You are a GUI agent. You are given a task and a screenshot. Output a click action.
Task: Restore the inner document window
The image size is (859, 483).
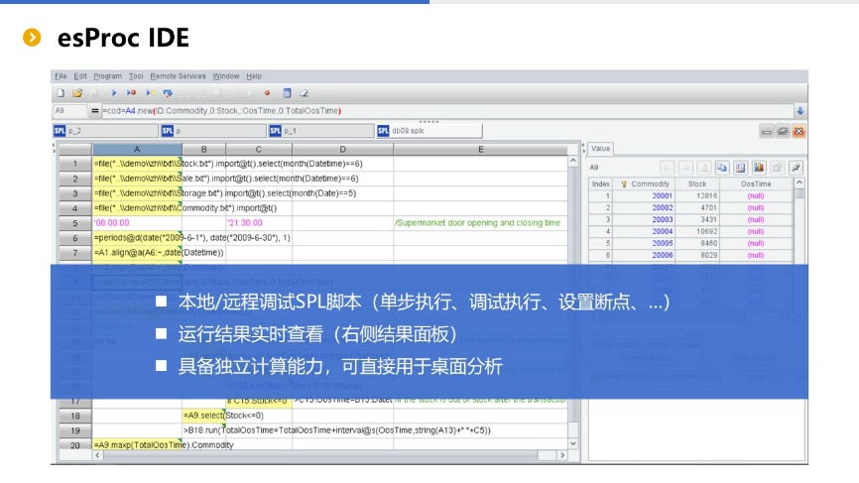point(783,132)
